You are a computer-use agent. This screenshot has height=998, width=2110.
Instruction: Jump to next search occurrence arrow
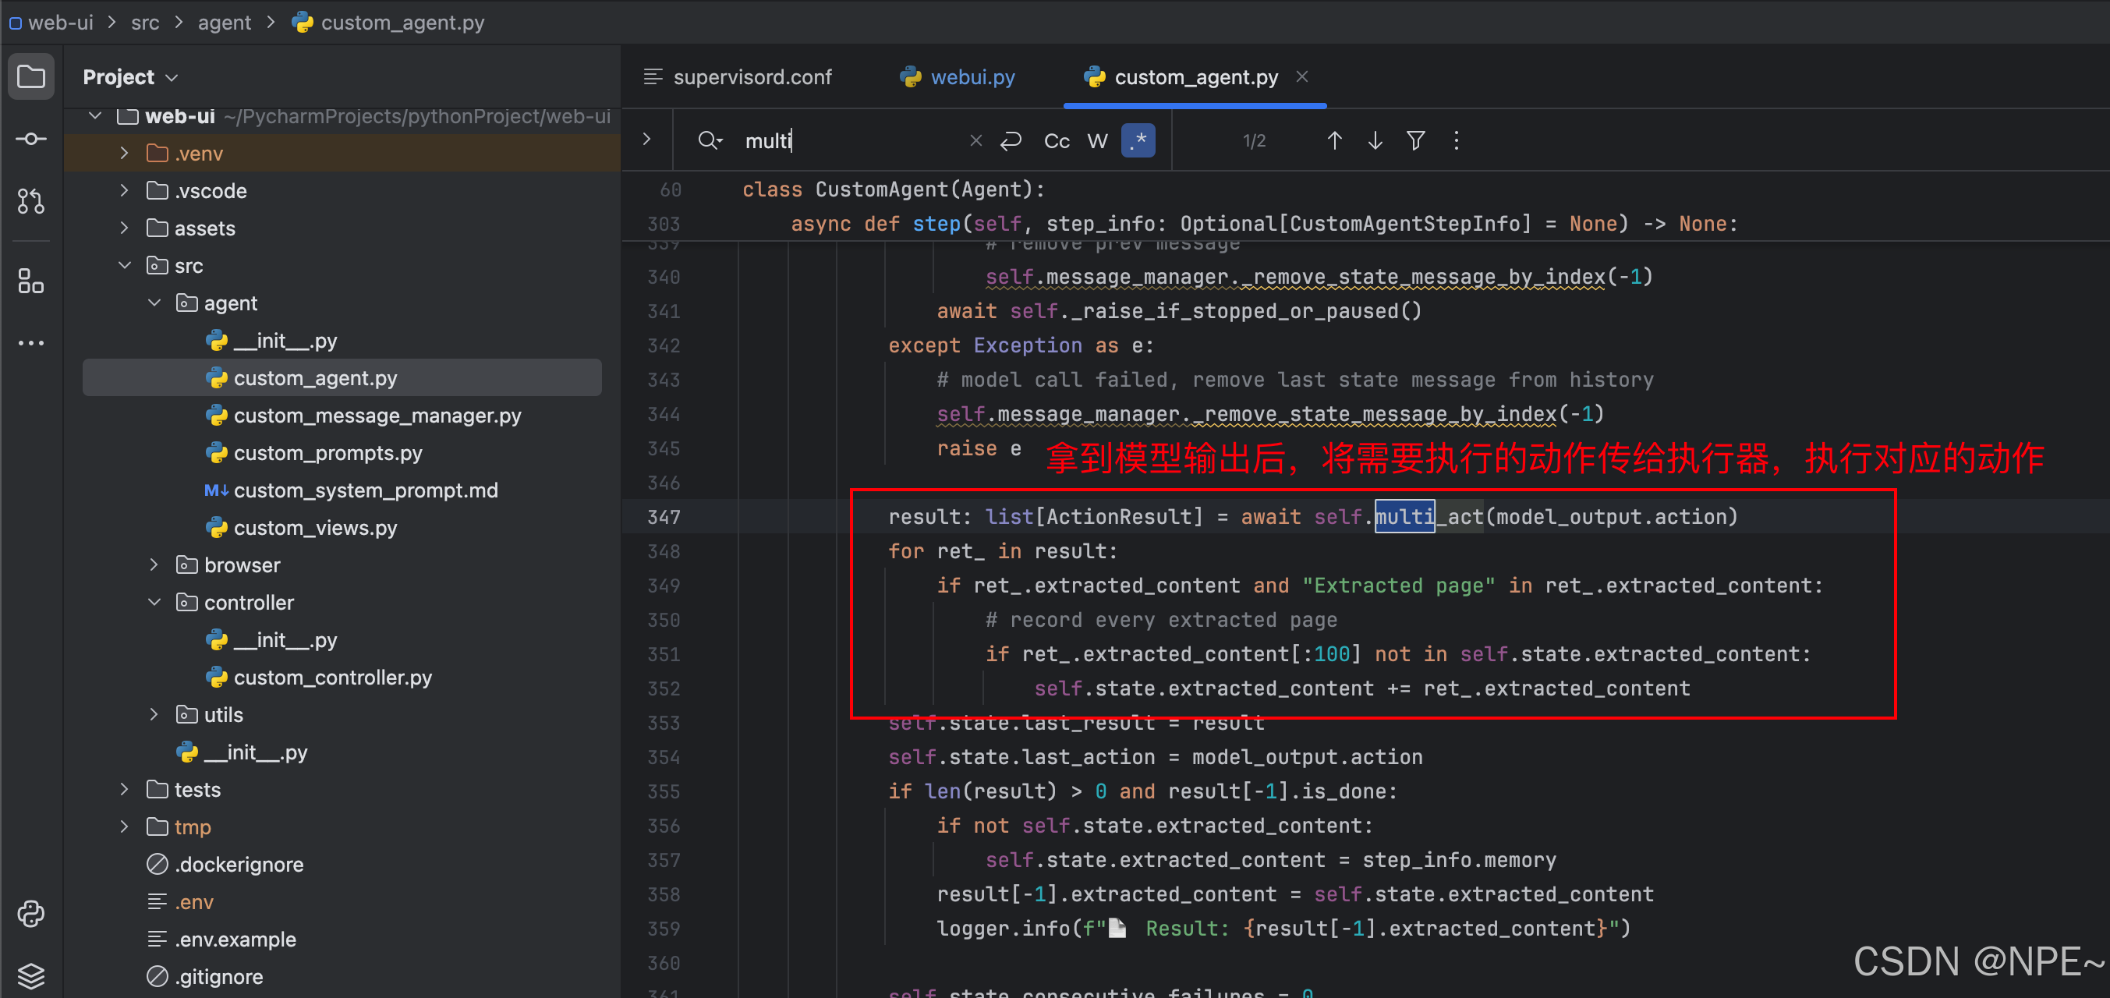[1375, 141]
